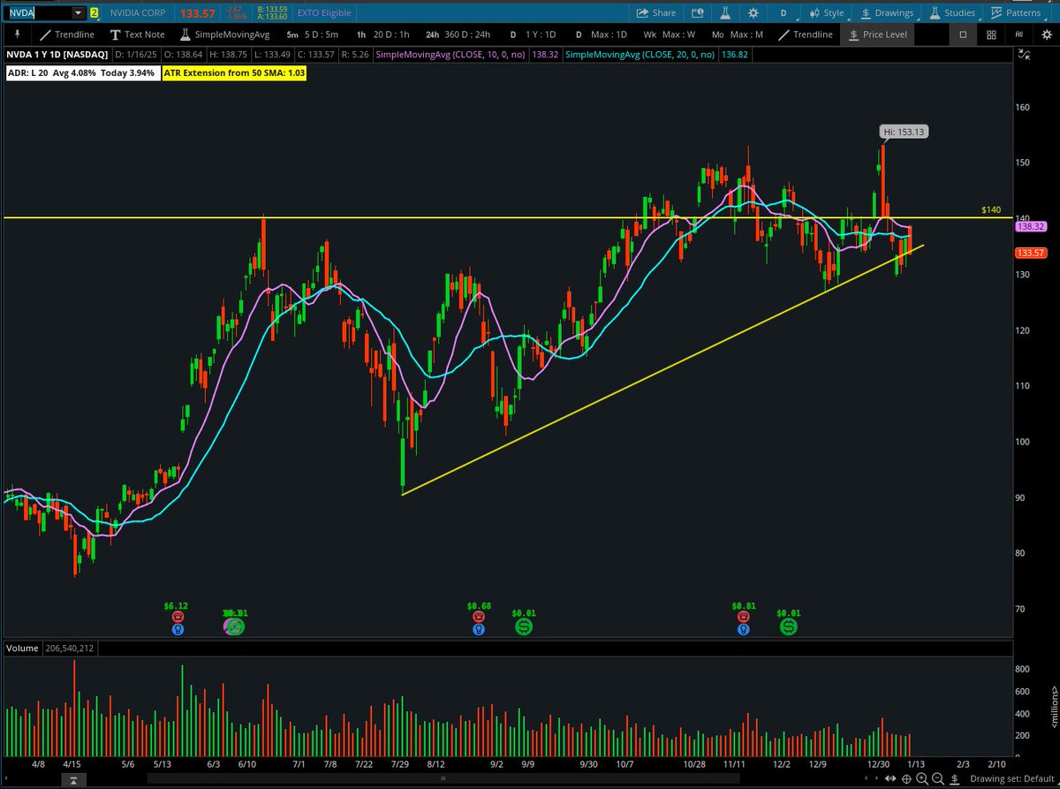Image resolution: width=1060 pixels, height=789 pixels.
Task: Select the Price Level drawing tool
Action: coord(878,35)
